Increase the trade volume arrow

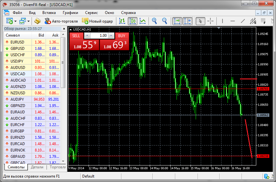click(111, 36)
